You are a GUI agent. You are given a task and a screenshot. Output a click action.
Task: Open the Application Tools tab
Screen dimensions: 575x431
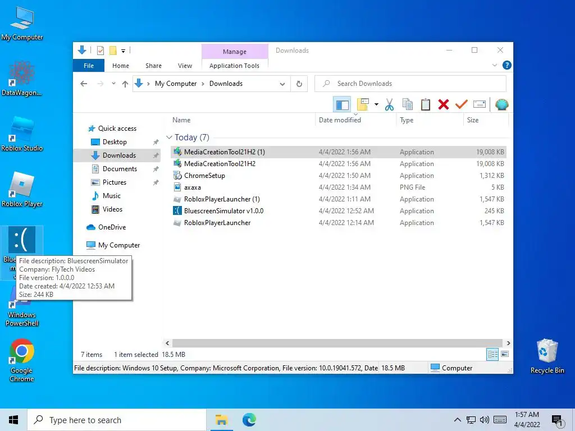pyautogui.click(x=234, y=66)
